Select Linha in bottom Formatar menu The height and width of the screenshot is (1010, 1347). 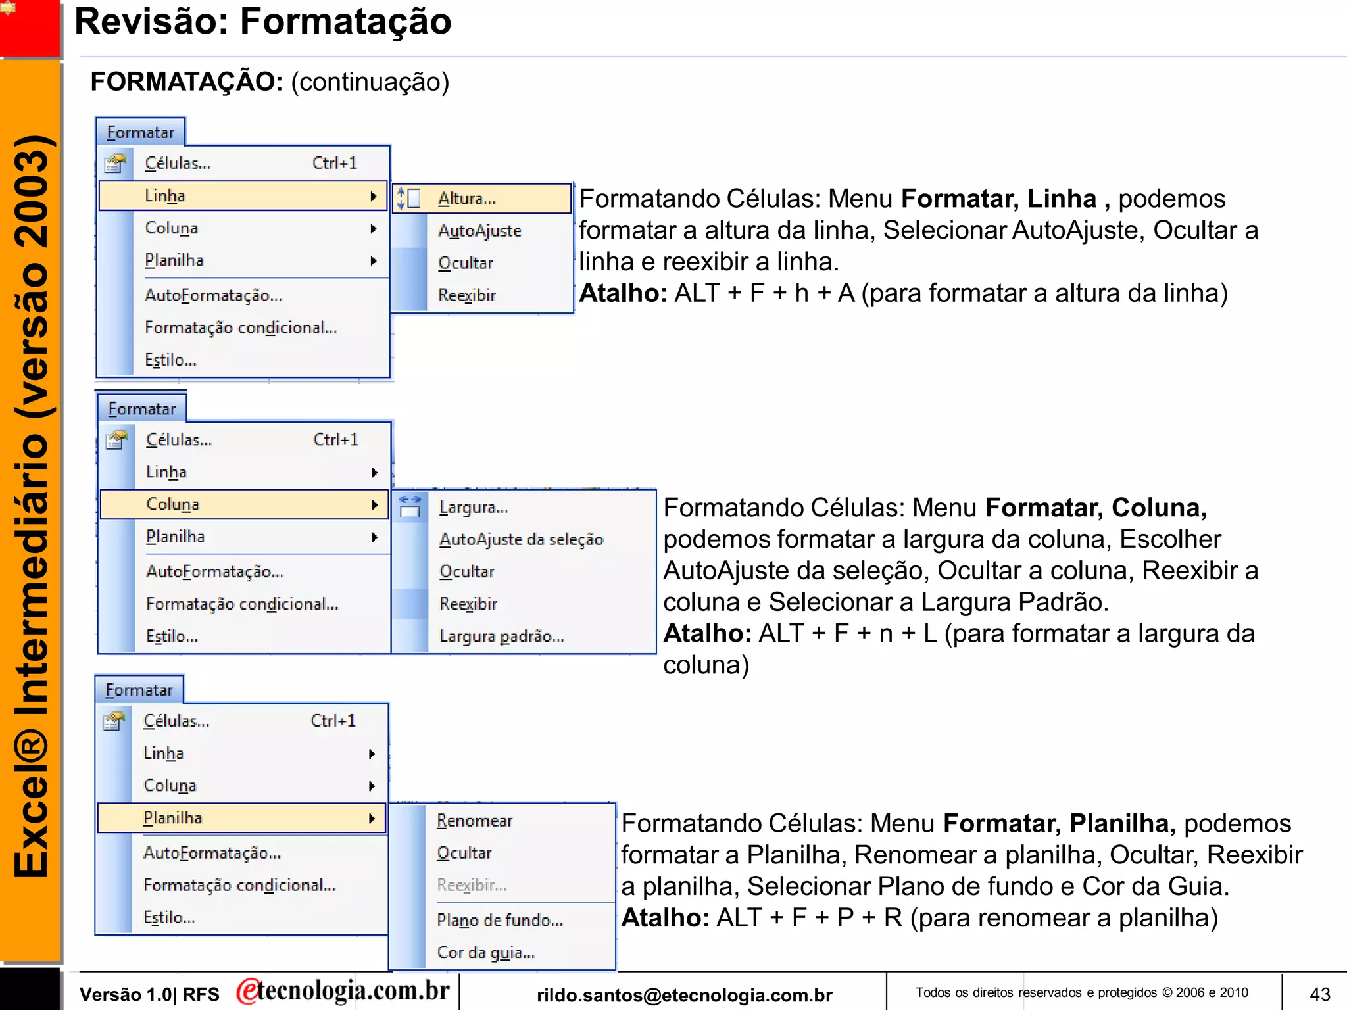click(x=241, y=754)
